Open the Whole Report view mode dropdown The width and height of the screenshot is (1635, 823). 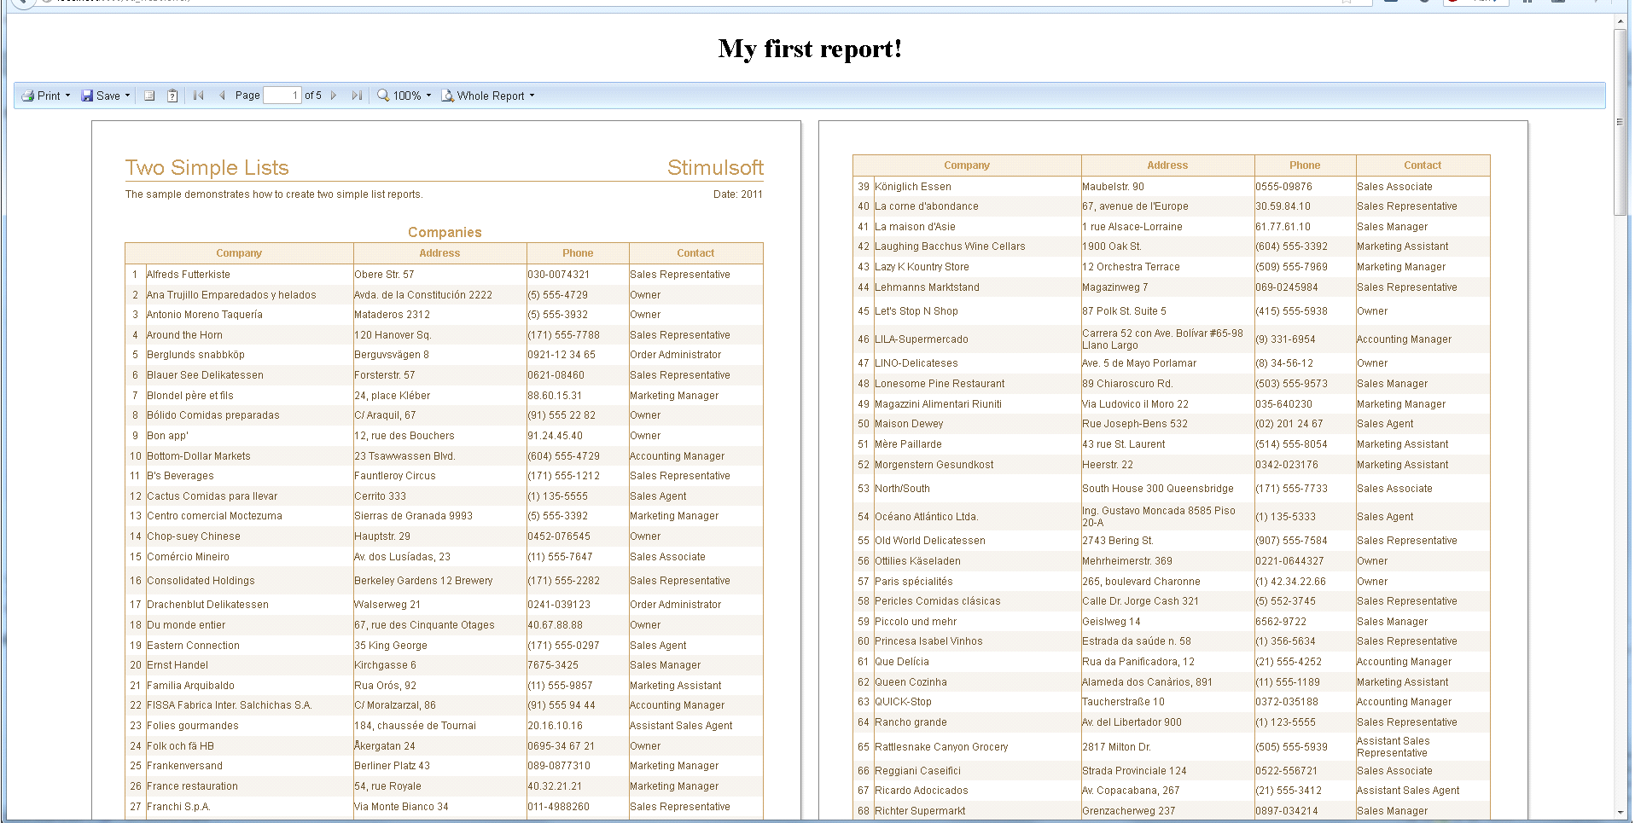pos(488,96)
